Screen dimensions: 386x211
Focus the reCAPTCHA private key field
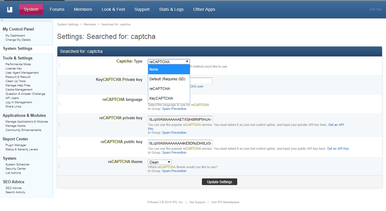coord(180,119)
